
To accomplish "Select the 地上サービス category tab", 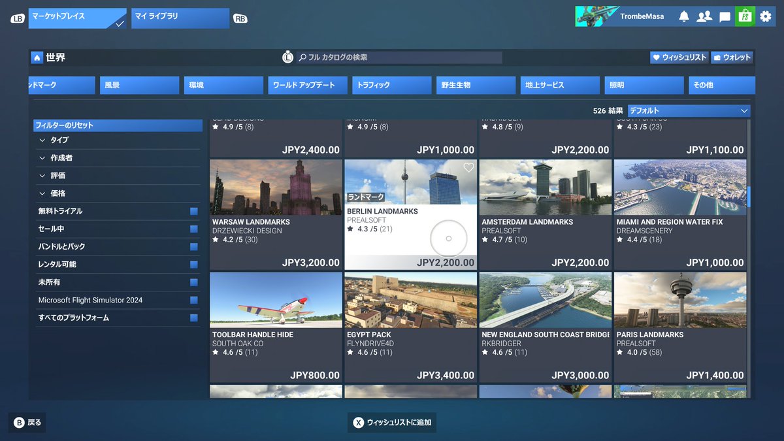I will point(561,85).
